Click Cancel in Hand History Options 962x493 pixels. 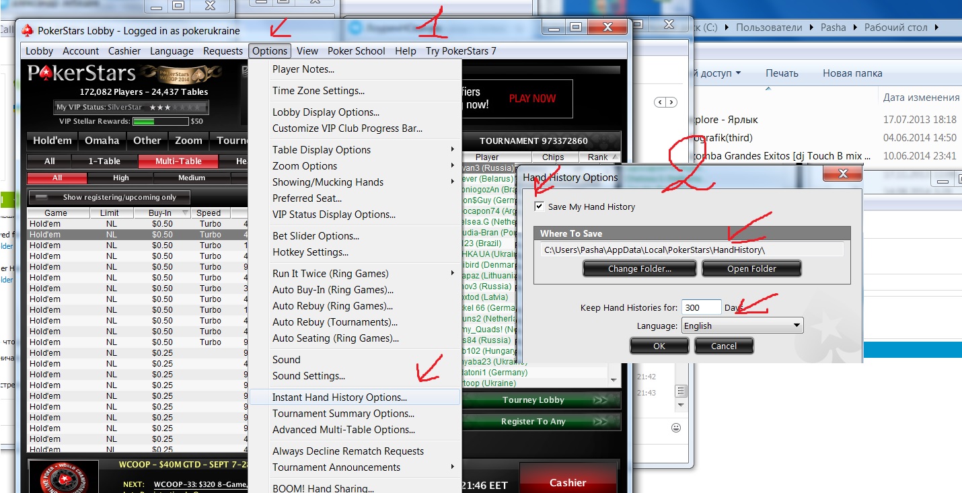point(724,346)
